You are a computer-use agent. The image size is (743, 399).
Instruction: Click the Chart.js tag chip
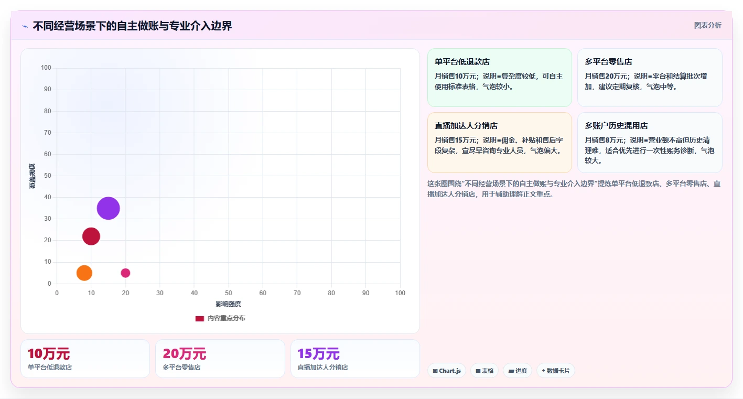(447, 371)
